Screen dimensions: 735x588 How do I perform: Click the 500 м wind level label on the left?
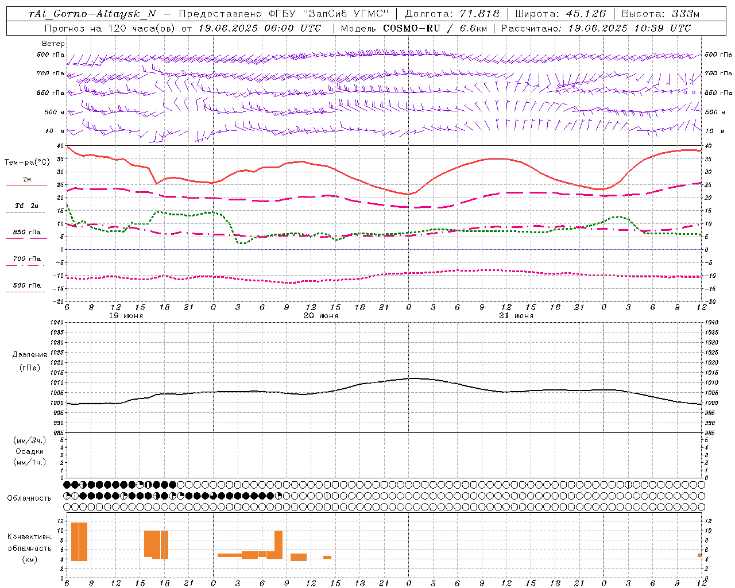coord(55,113)
